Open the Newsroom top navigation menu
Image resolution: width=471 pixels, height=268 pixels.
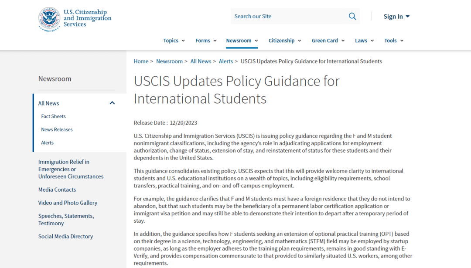tap(242, 41)
